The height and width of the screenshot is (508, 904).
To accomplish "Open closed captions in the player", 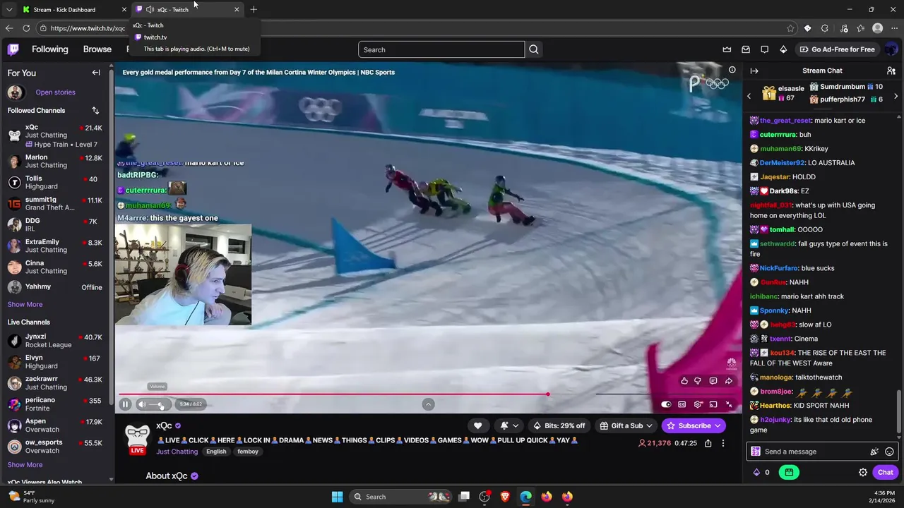I will 682,404.
